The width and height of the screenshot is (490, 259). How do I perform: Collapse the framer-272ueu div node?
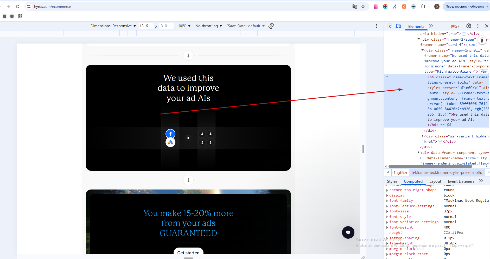418,39
